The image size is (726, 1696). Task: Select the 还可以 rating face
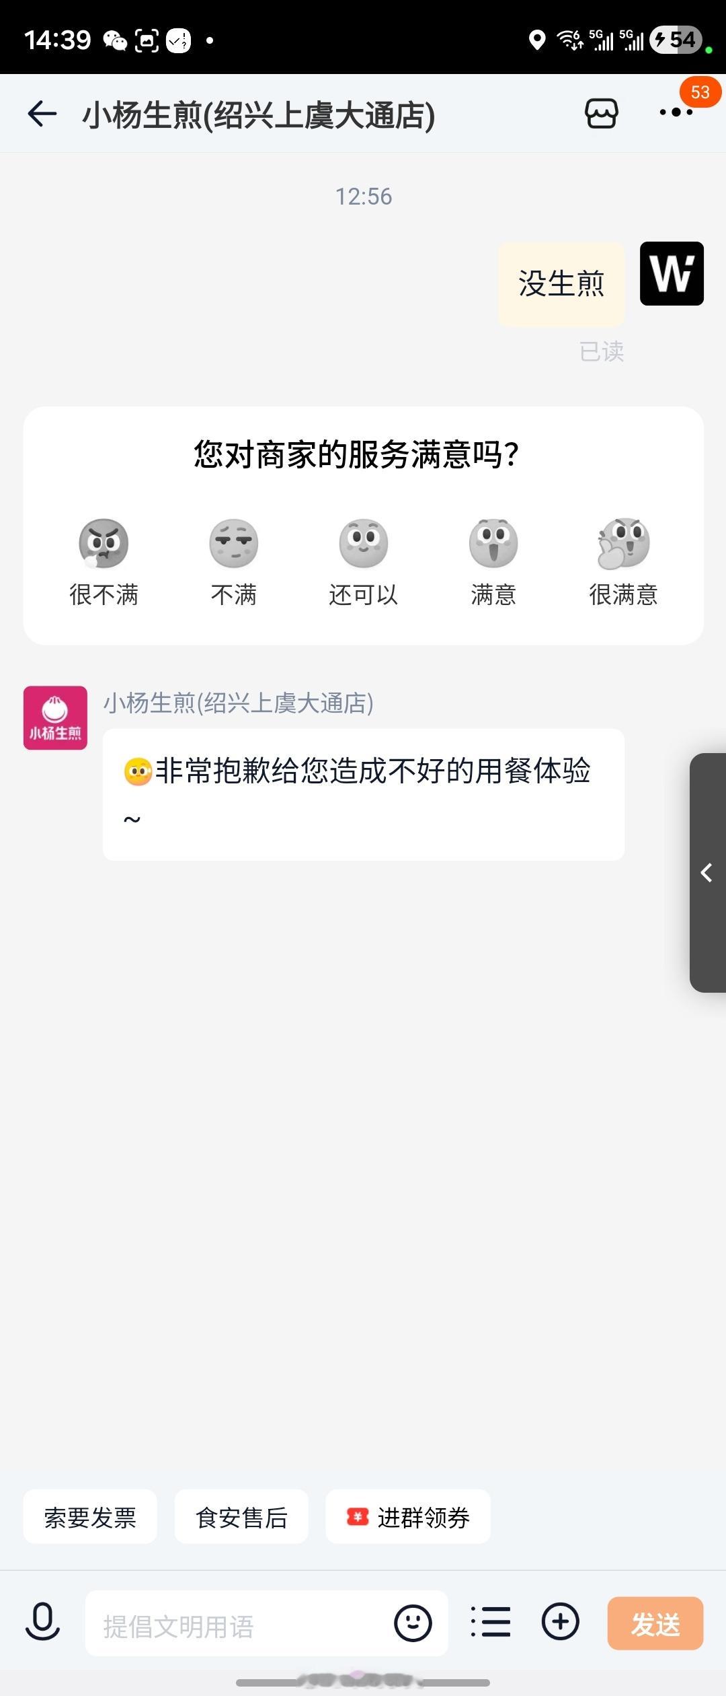coord(364,543)
